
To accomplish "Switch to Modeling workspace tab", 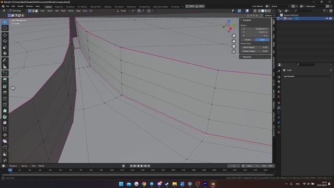I will [x=58, y=7].
